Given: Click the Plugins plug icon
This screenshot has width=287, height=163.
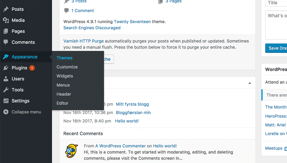Looking at the screenshot, I should pos(6,68).
